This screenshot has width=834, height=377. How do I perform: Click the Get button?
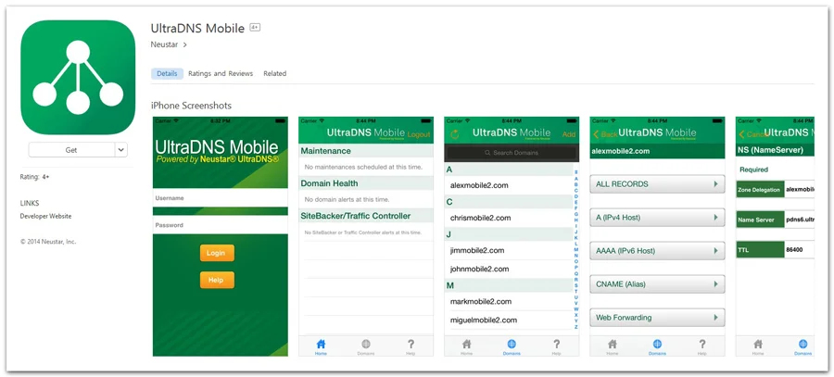(71, 150)
